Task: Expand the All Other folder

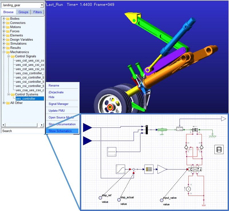Action: pos(4,103)
